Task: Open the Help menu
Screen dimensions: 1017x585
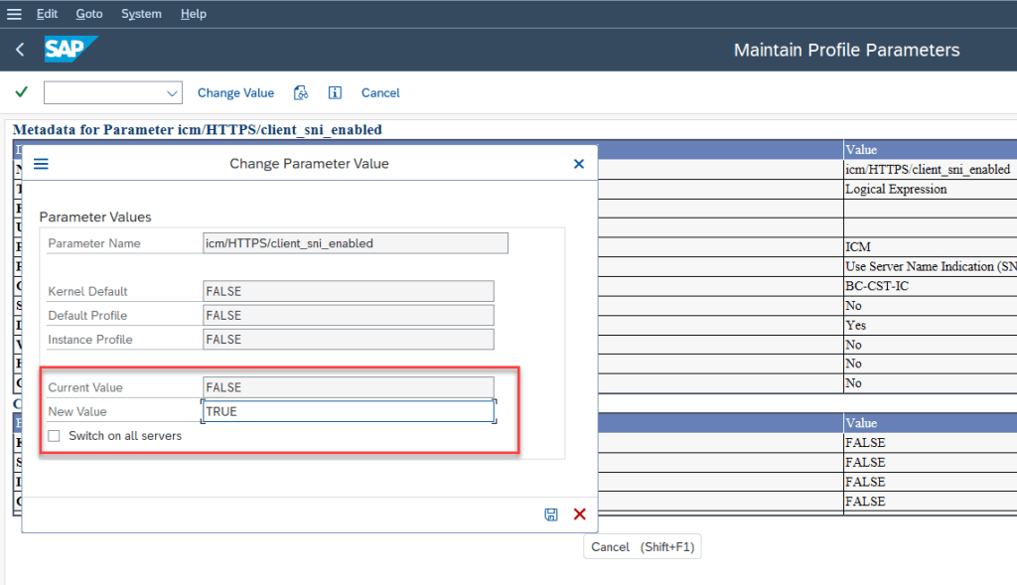Action: tap(194, 14)
